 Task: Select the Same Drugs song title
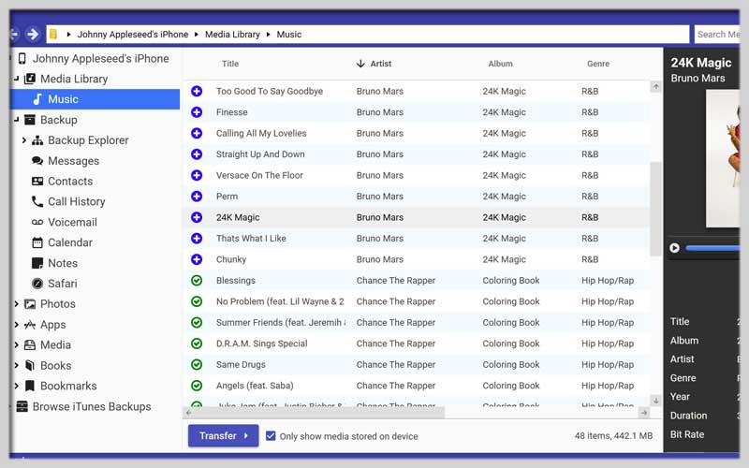[x=241, y=364]
